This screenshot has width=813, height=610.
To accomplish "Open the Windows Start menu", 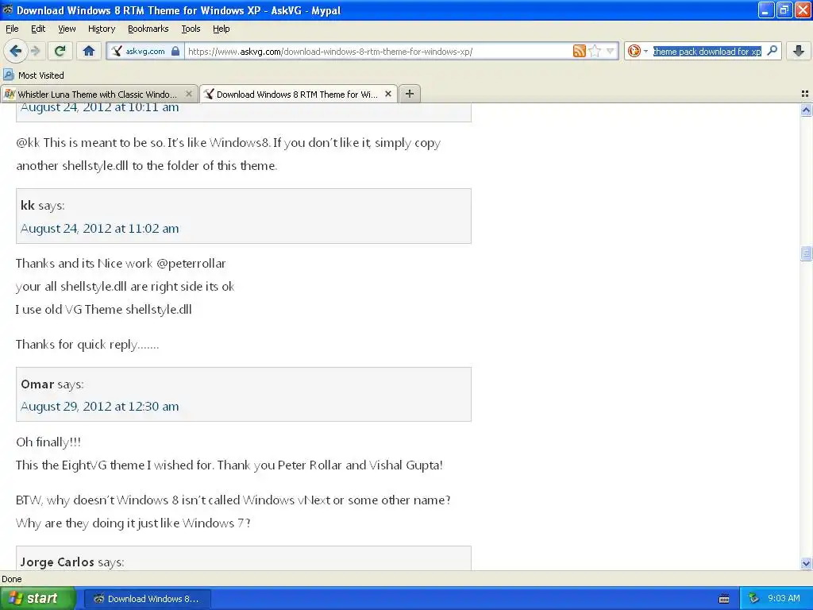I will 37,598.
